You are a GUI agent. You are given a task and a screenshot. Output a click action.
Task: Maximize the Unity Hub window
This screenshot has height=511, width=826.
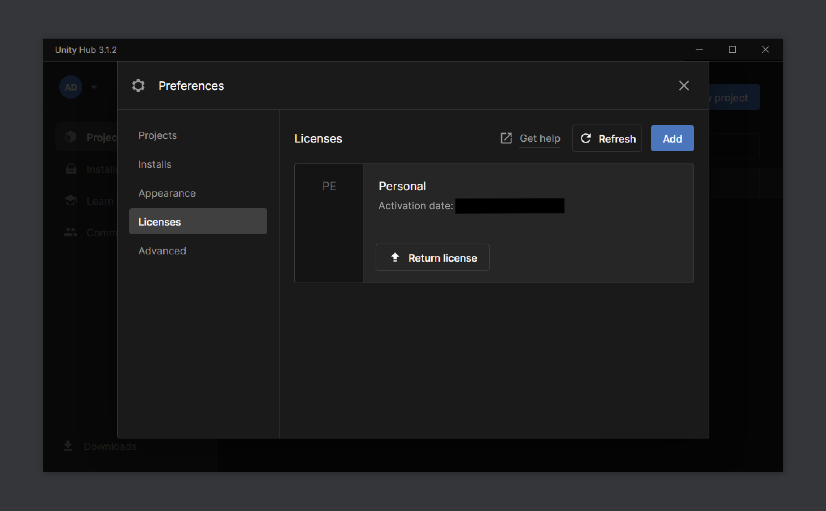(x=732, y=50)
